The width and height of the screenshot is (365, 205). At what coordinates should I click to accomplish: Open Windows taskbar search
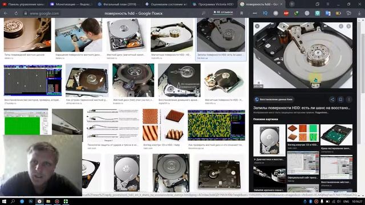tap(13, 201)
